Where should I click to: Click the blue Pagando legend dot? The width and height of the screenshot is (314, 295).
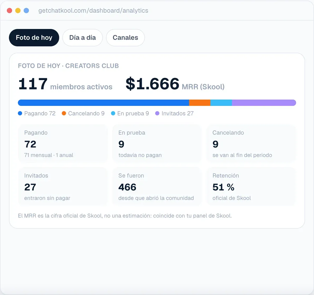[x=20, y=113]
